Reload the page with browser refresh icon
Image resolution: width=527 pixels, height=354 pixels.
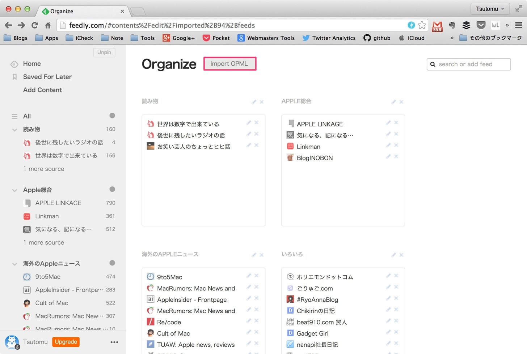pyautogui.click(x=35, y=25)
